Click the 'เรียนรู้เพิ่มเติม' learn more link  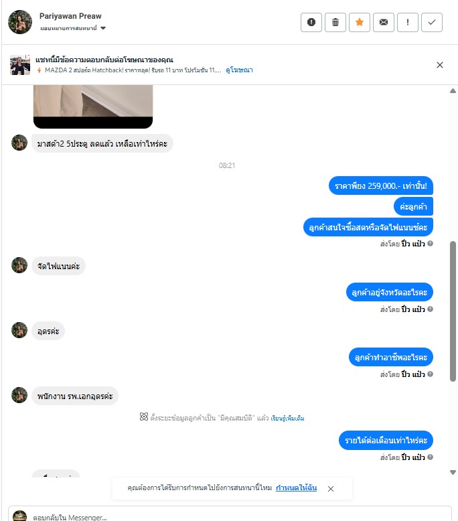pyautogui.click(x=288, y=418)
